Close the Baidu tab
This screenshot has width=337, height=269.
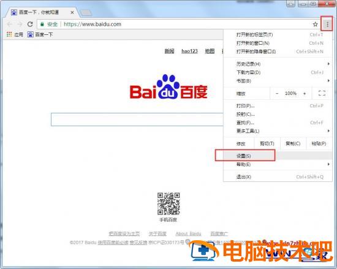click(72, 12)
